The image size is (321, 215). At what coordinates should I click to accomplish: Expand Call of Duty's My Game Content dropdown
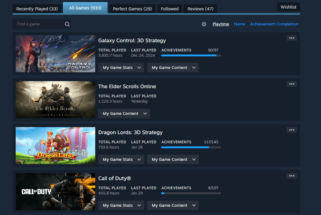[173, 206]
